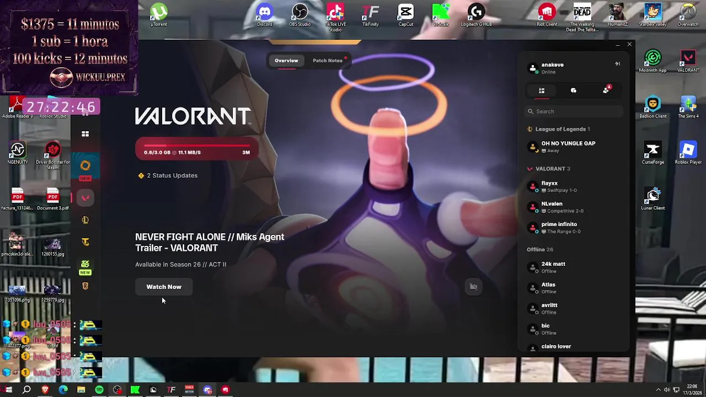Select offline friend 24k matt

[x=574, y=267]
